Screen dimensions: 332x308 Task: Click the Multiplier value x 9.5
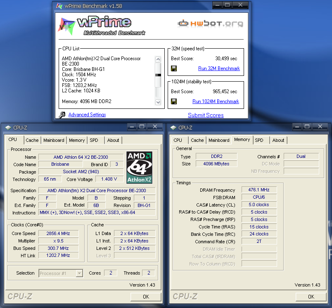point(58,241)
